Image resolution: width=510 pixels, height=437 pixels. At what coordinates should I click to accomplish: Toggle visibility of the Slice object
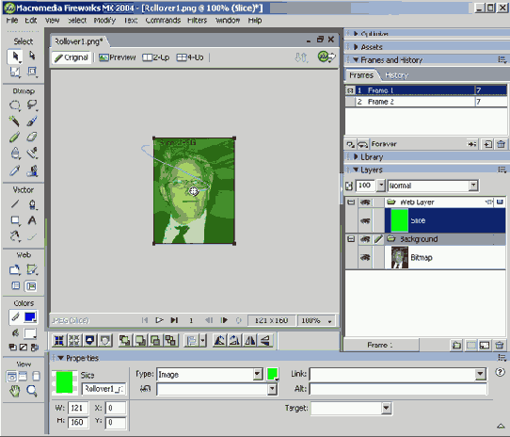point(365,220)
